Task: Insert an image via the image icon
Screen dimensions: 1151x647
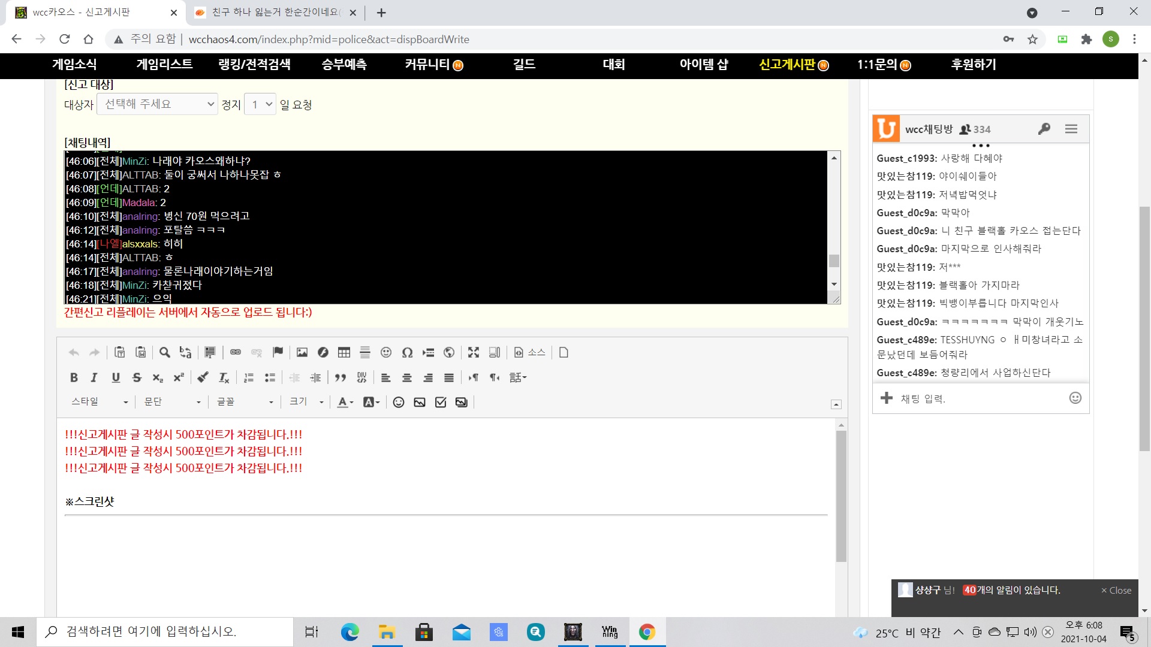Action: coord(302,352)
